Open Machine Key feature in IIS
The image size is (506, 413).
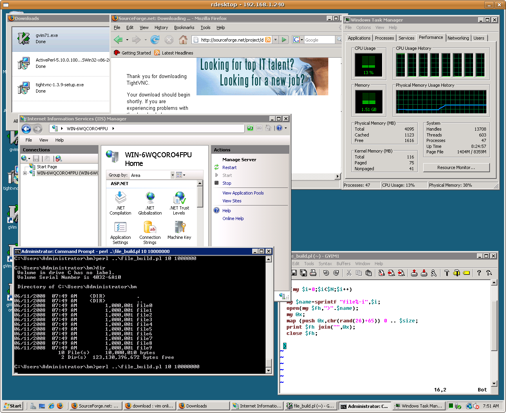point(179,230)
